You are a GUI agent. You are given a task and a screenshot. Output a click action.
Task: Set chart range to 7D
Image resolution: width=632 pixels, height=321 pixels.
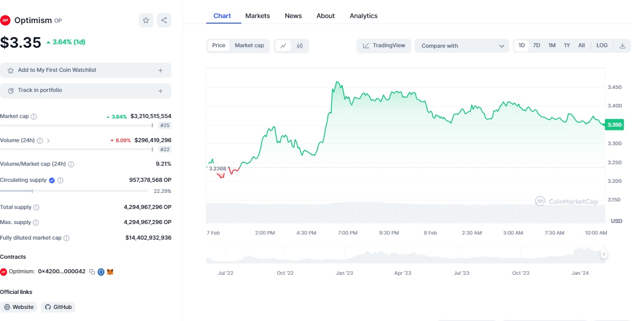tap(536, 46)
